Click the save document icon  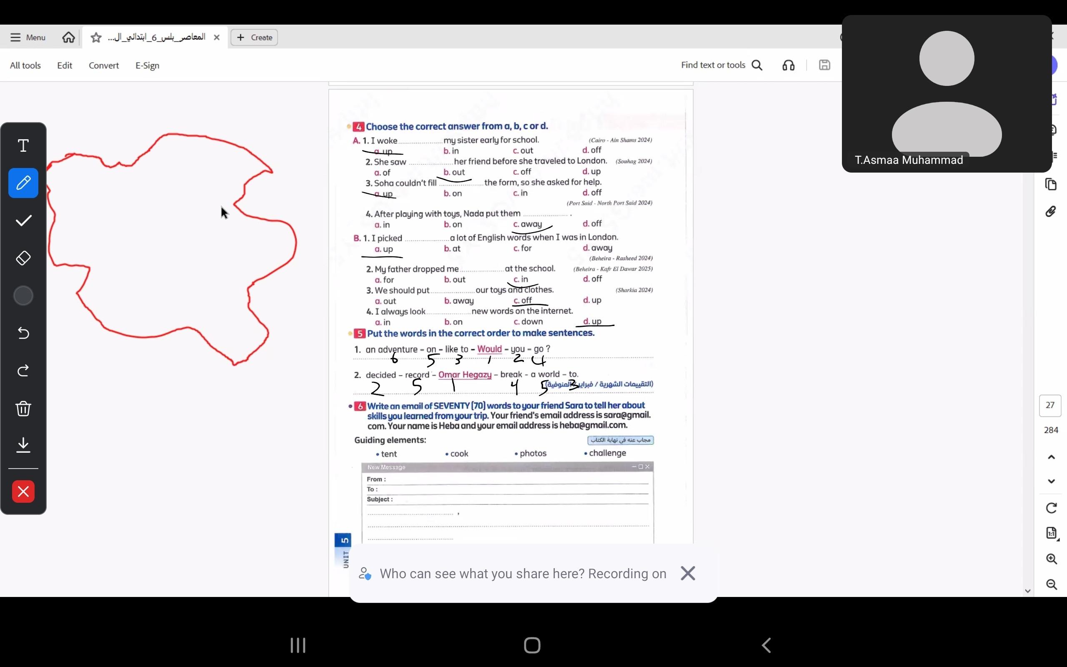click(824, 65)
